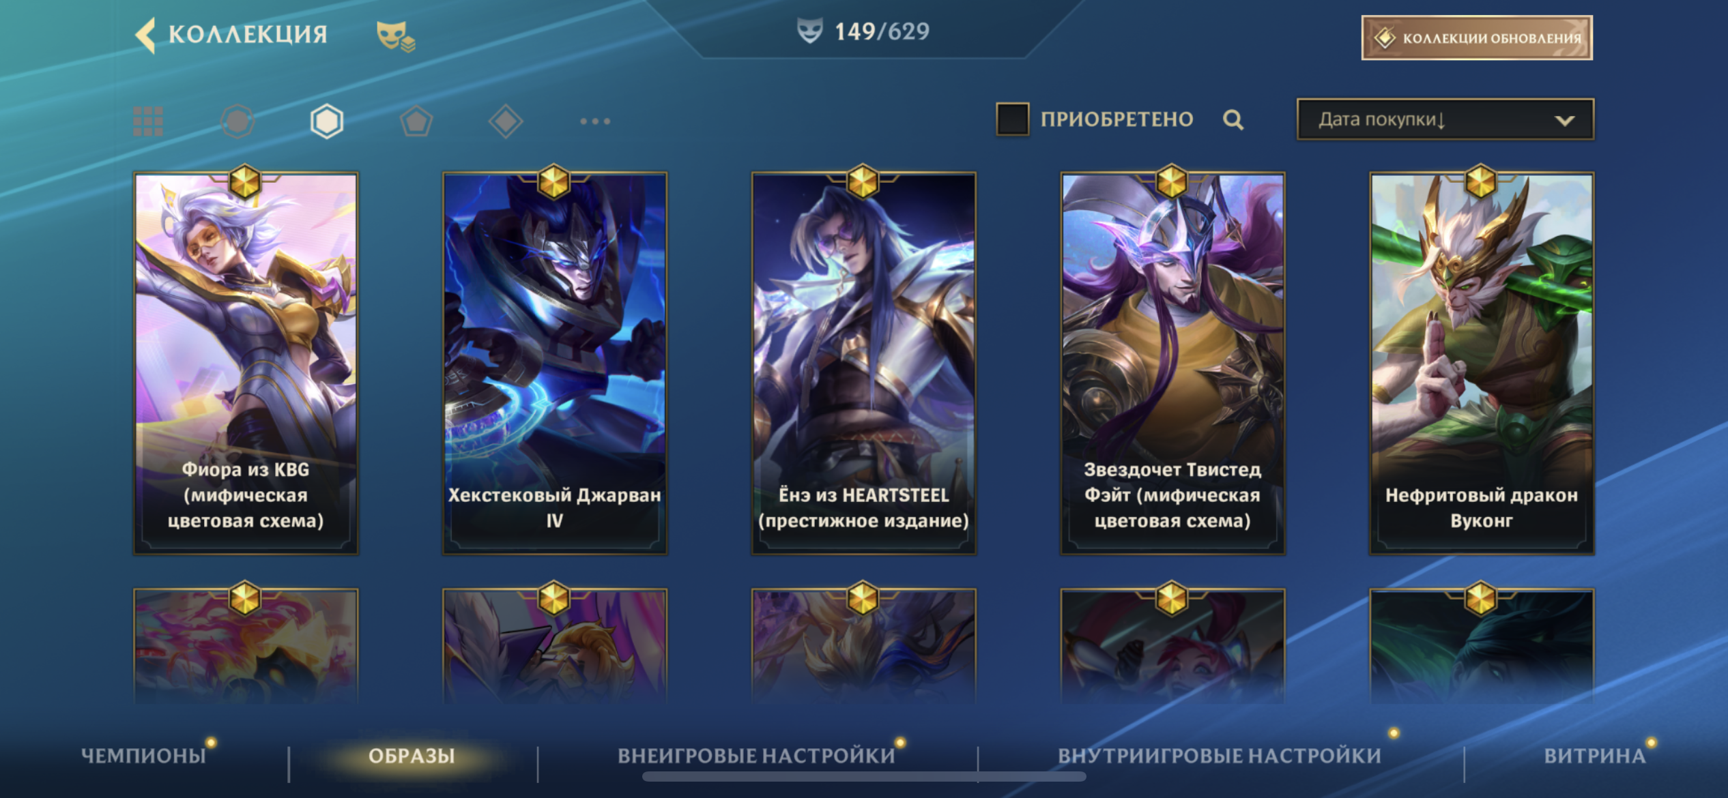Screen dimensions: 1728x798
Task: Select the Хекстековый Джарван IV skin card
Action: (x=554, y=362)
